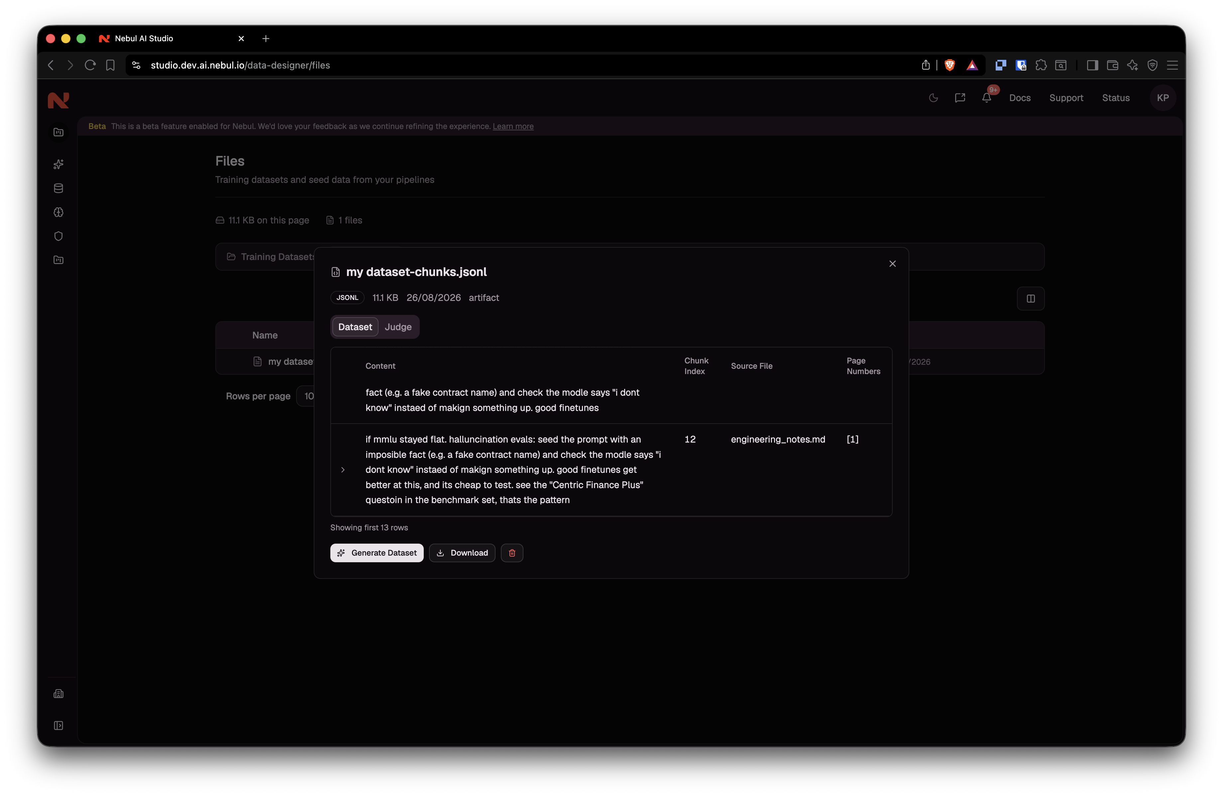Open the KP user avatar menu
The width and height of the screenshot is (1223, 796).
click(1163, 98)
